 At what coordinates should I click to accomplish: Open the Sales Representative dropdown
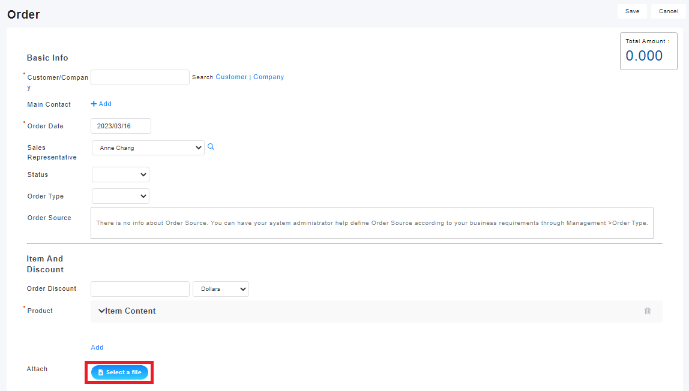[148, 148]
